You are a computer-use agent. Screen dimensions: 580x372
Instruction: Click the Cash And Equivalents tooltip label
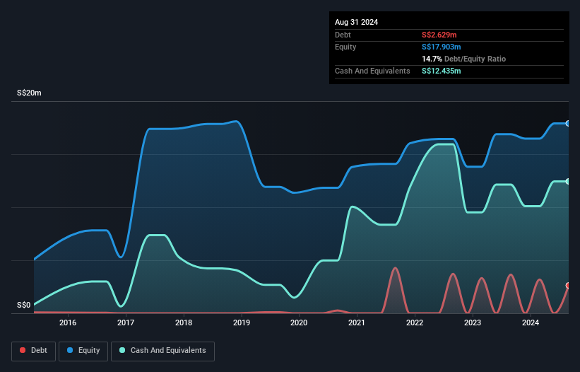372,71
